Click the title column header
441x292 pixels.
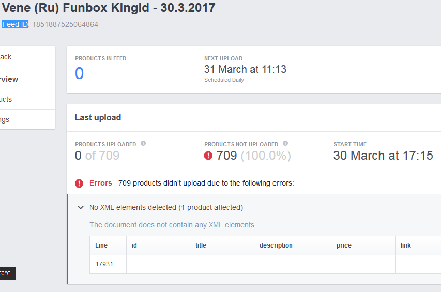[201, 245]
